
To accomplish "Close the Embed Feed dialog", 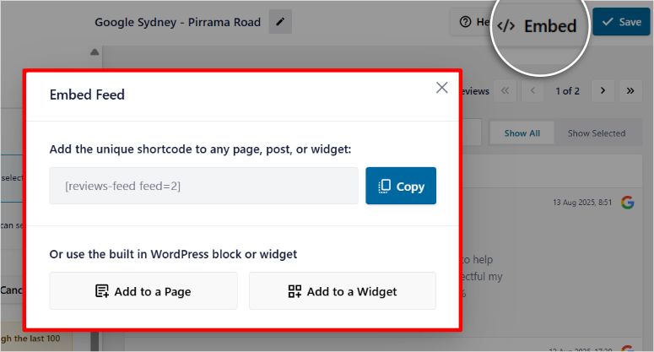I will tap(441, 88).
